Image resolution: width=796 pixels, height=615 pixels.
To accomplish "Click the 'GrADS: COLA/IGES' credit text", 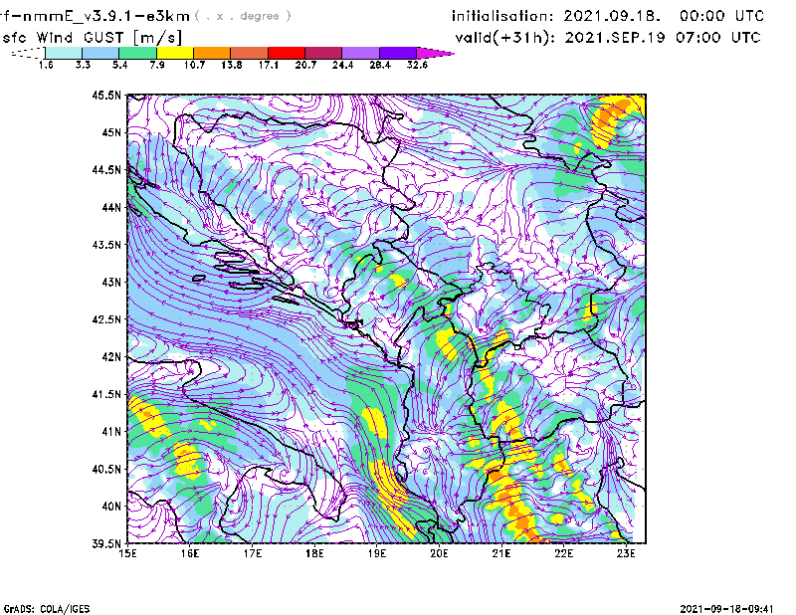I will tap(47, 609).
